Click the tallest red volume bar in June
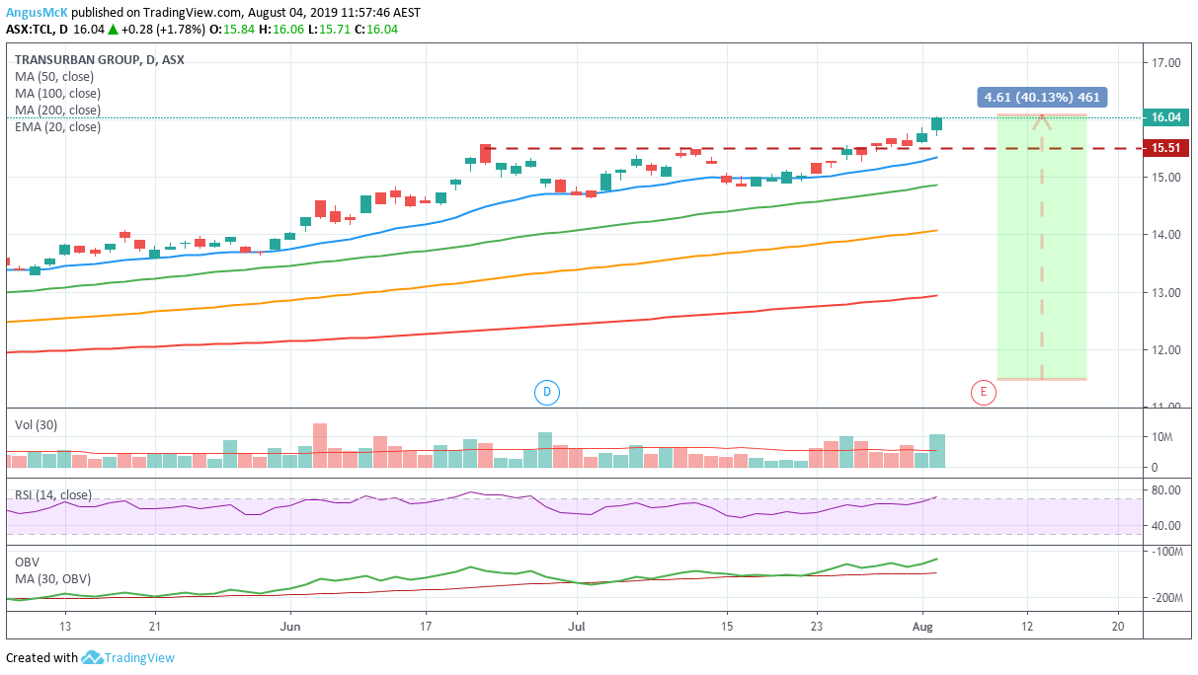Screen dimensions: 1198x675 click(x=319, y=445)
